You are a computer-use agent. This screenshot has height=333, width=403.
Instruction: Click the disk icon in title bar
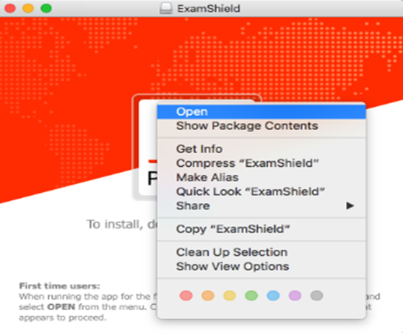tap(166, 9)
